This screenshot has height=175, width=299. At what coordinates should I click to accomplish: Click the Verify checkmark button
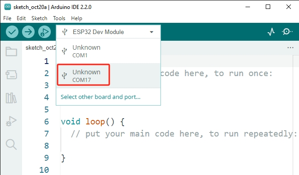point(12,32)
